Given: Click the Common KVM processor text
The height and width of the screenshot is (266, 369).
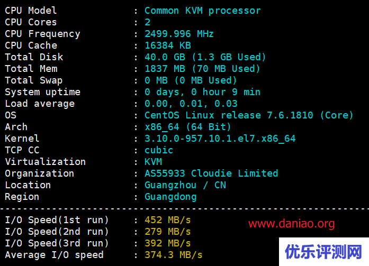Looking at the screenshot, I should click(203, 11).
